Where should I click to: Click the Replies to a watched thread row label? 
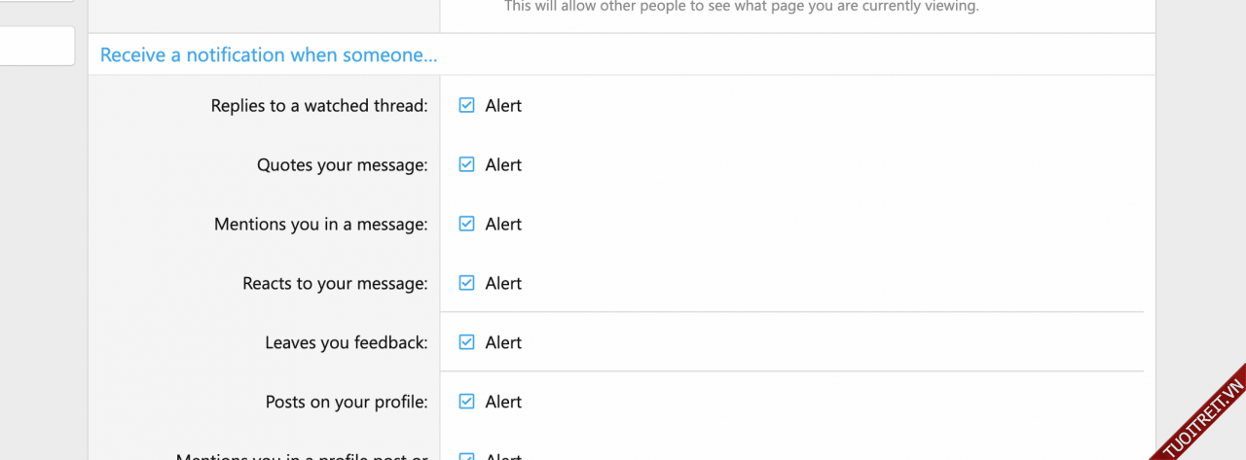click(319, 106)
